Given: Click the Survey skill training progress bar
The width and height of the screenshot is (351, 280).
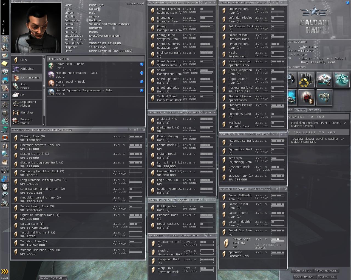Looking at the screenshot, I should click(135, 227).
